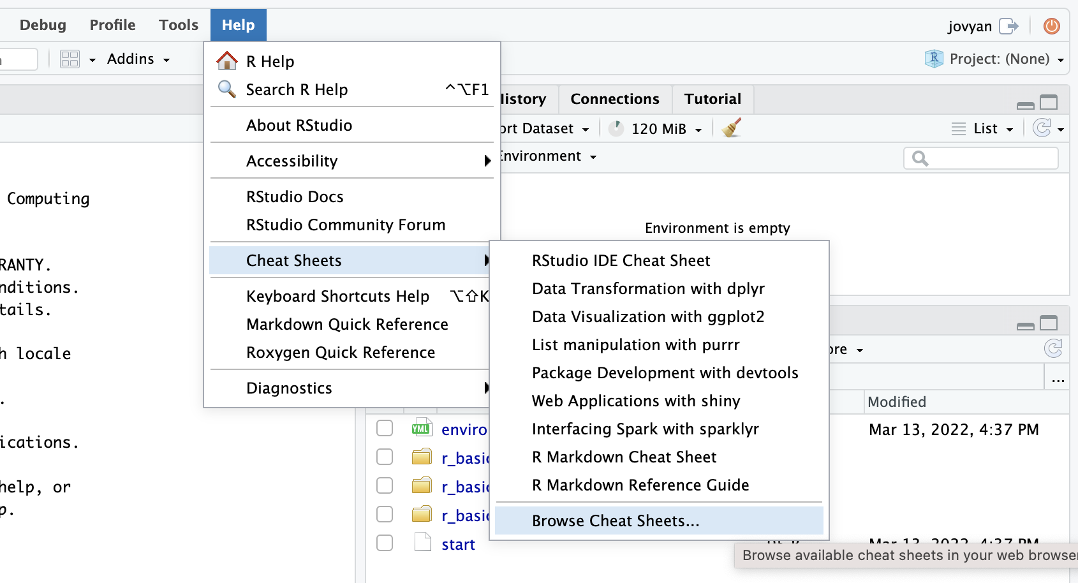Check the box beside the start file
Viewport: 1078px width, 583px height.
(385, 543)
